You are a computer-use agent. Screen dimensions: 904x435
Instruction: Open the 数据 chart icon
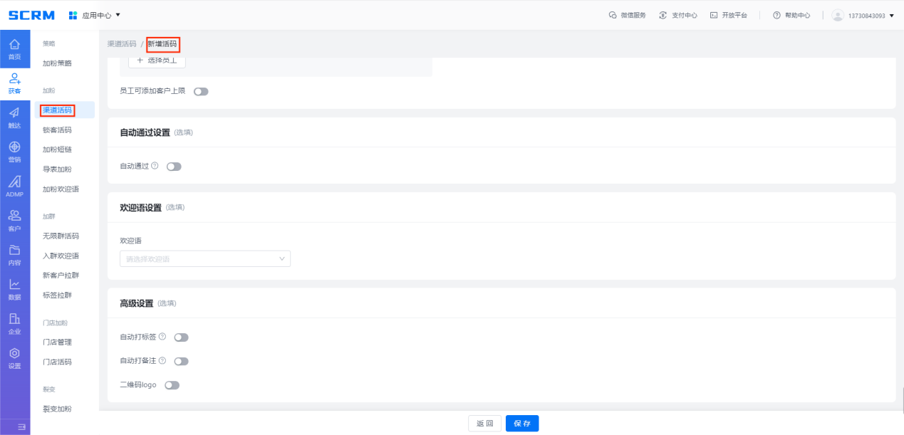(x=14, y=288)
